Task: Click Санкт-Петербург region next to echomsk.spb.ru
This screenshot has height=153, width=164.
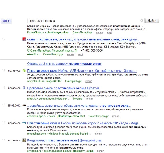Action: (98, 116)
